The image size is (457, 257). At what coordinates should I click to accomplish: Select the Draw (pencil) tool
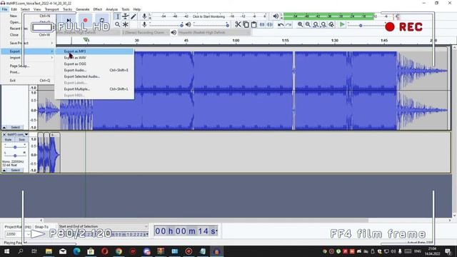click(134, 16)
